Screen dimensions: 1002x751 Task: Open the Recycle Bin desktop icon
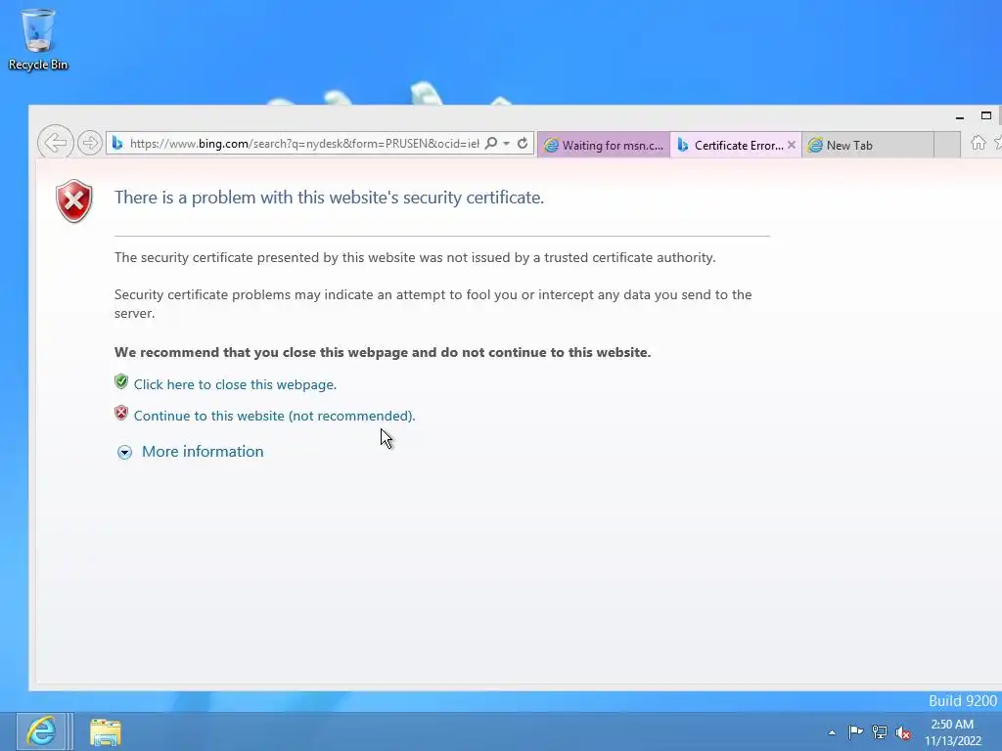(38, 39)
